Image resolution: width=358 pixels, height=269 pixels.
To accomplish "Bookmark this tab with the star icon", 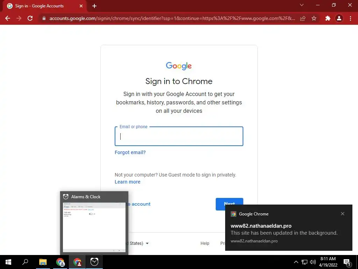I will click(314, 18).
